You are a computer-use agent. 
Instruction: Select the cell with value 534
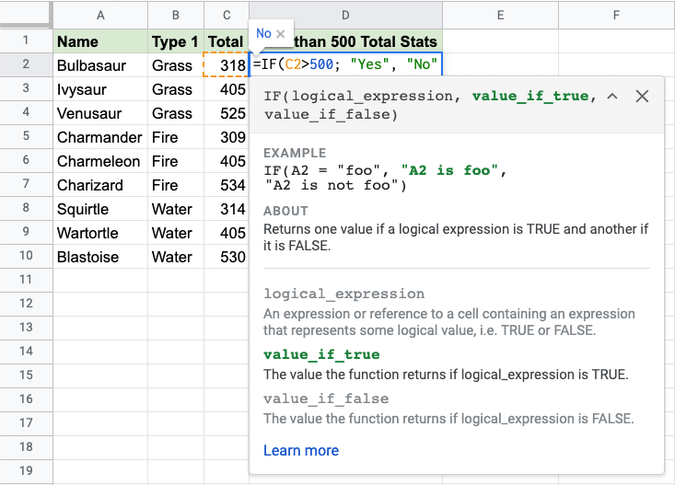(x=226, y=185)
